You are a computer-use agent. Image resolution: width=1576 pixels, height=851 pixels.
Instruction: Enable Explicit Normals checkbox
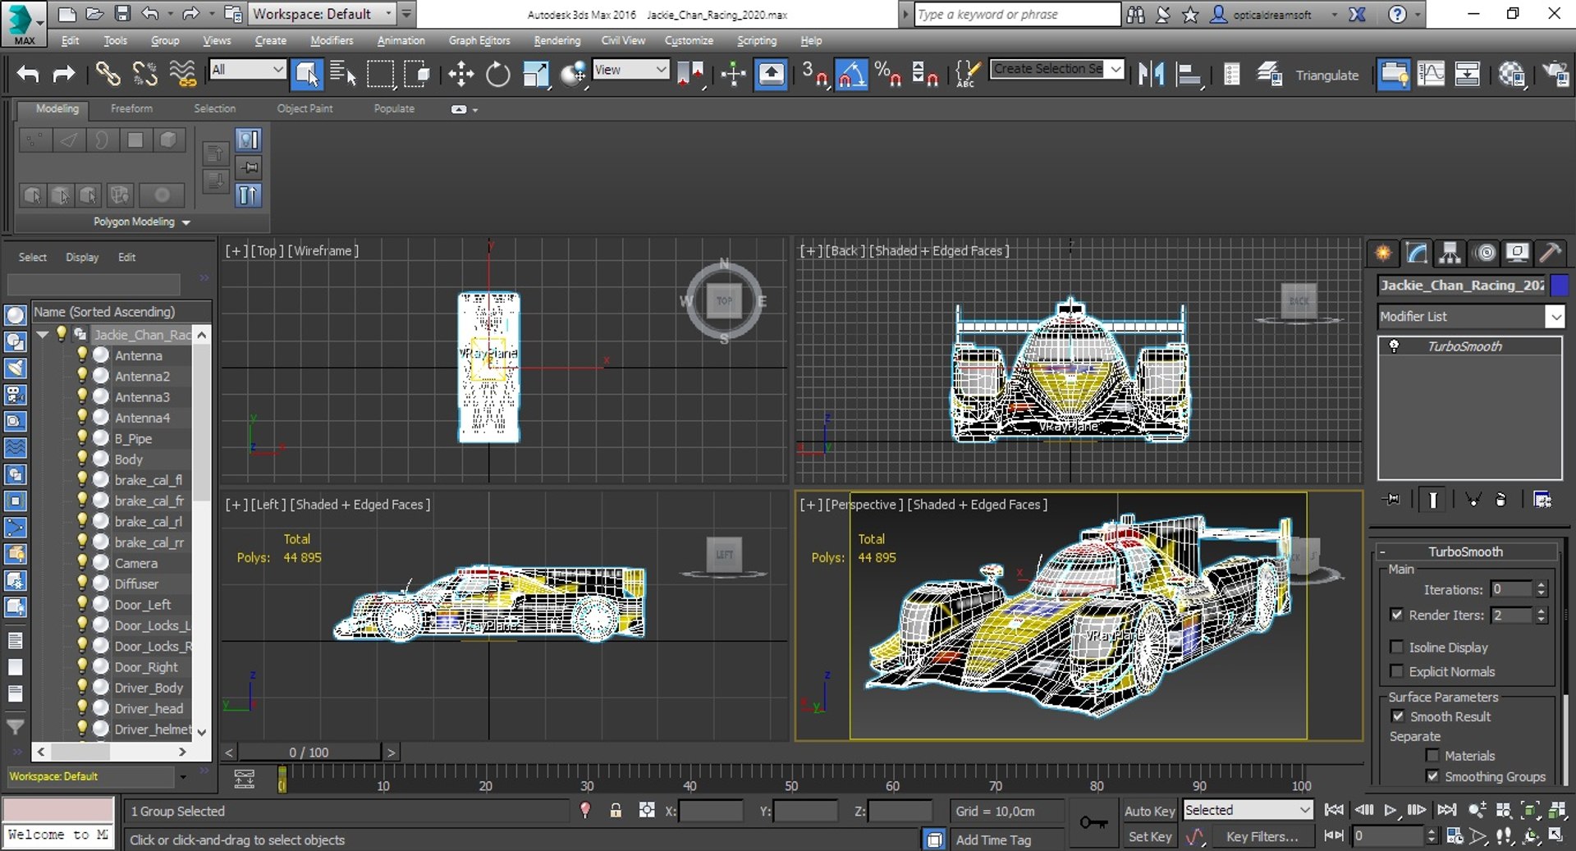(x=1396, y=671)
